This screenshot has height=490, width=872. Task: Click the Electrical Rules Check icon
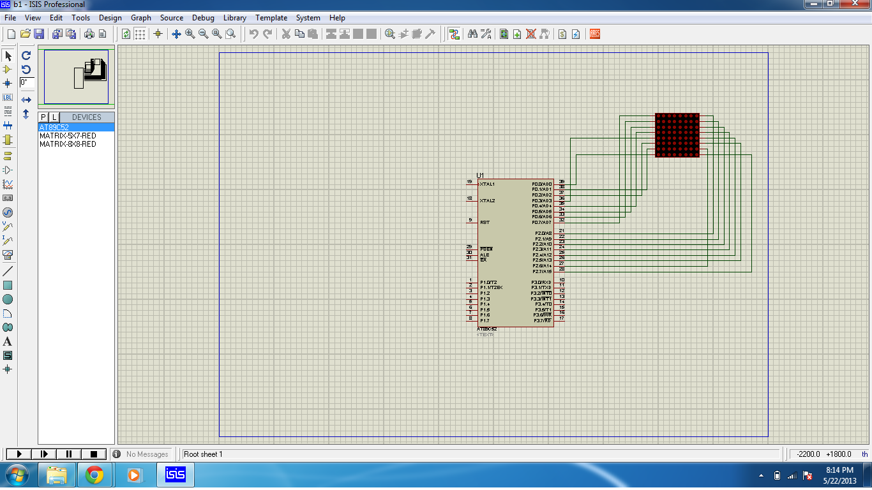coord(576,34)
